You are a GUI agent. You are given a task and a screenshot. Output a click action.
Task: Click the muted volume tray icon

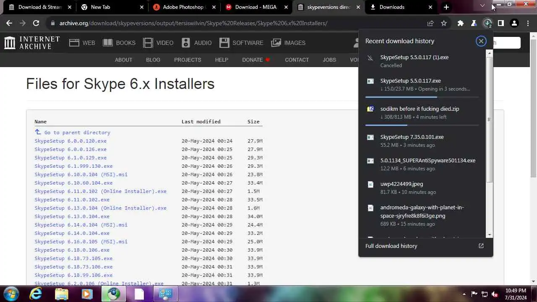495,294
